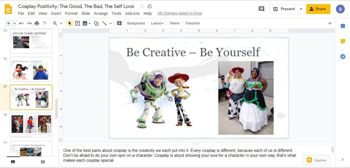Insert an image from toolbar
Viewport: 350px width, 168px height.
point(85,23)
